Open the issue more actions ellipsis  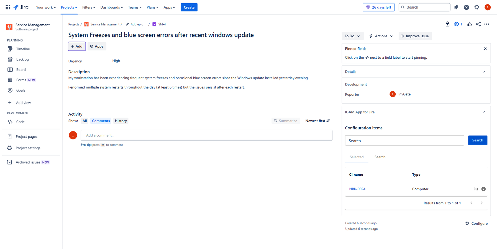pos(487,24)
